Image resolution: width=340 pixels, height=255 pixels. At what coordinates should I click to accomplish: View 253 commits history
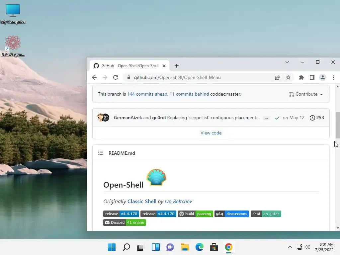tap(317, 118)
